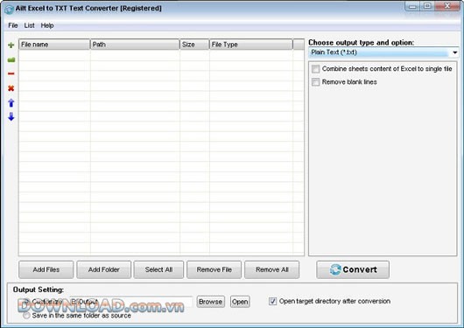Click the Remove All button
Screen dimensions: 464x328
(x=272, y=269)
